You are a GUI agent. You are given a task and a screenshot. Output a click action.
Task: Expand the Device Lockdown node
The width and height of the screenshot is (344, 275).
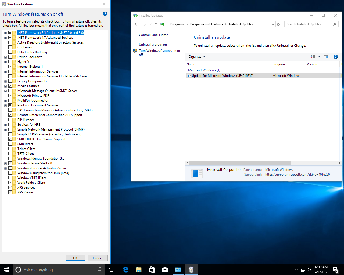[5, 57]
